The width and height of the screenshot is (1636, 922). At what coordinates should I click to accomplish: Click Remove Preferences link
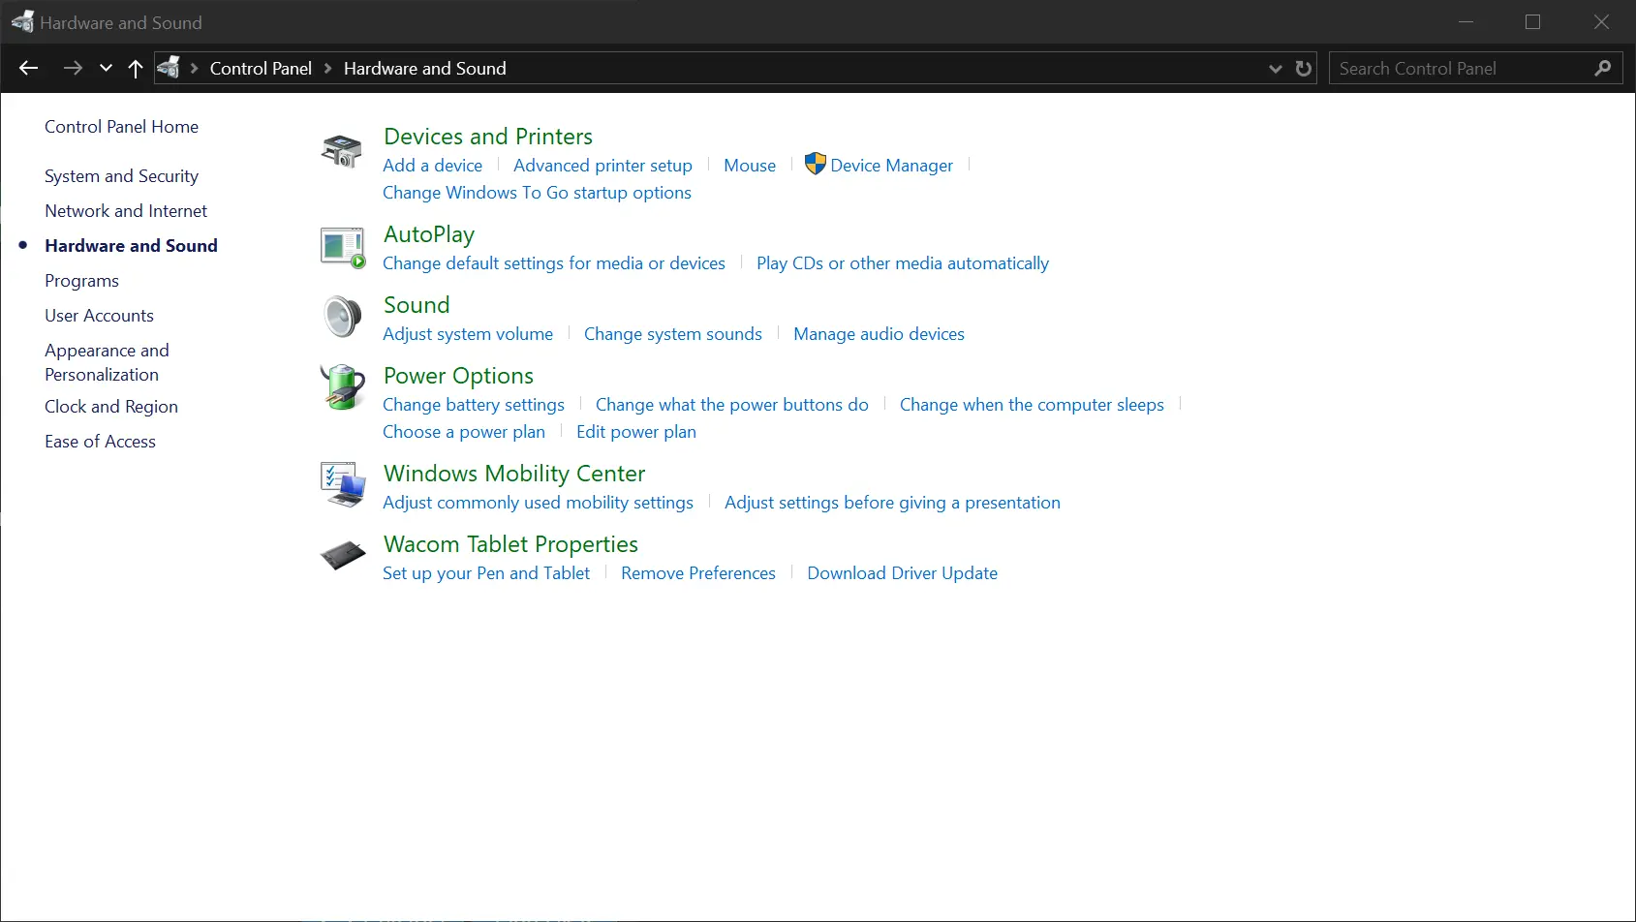tap(698, 573)
